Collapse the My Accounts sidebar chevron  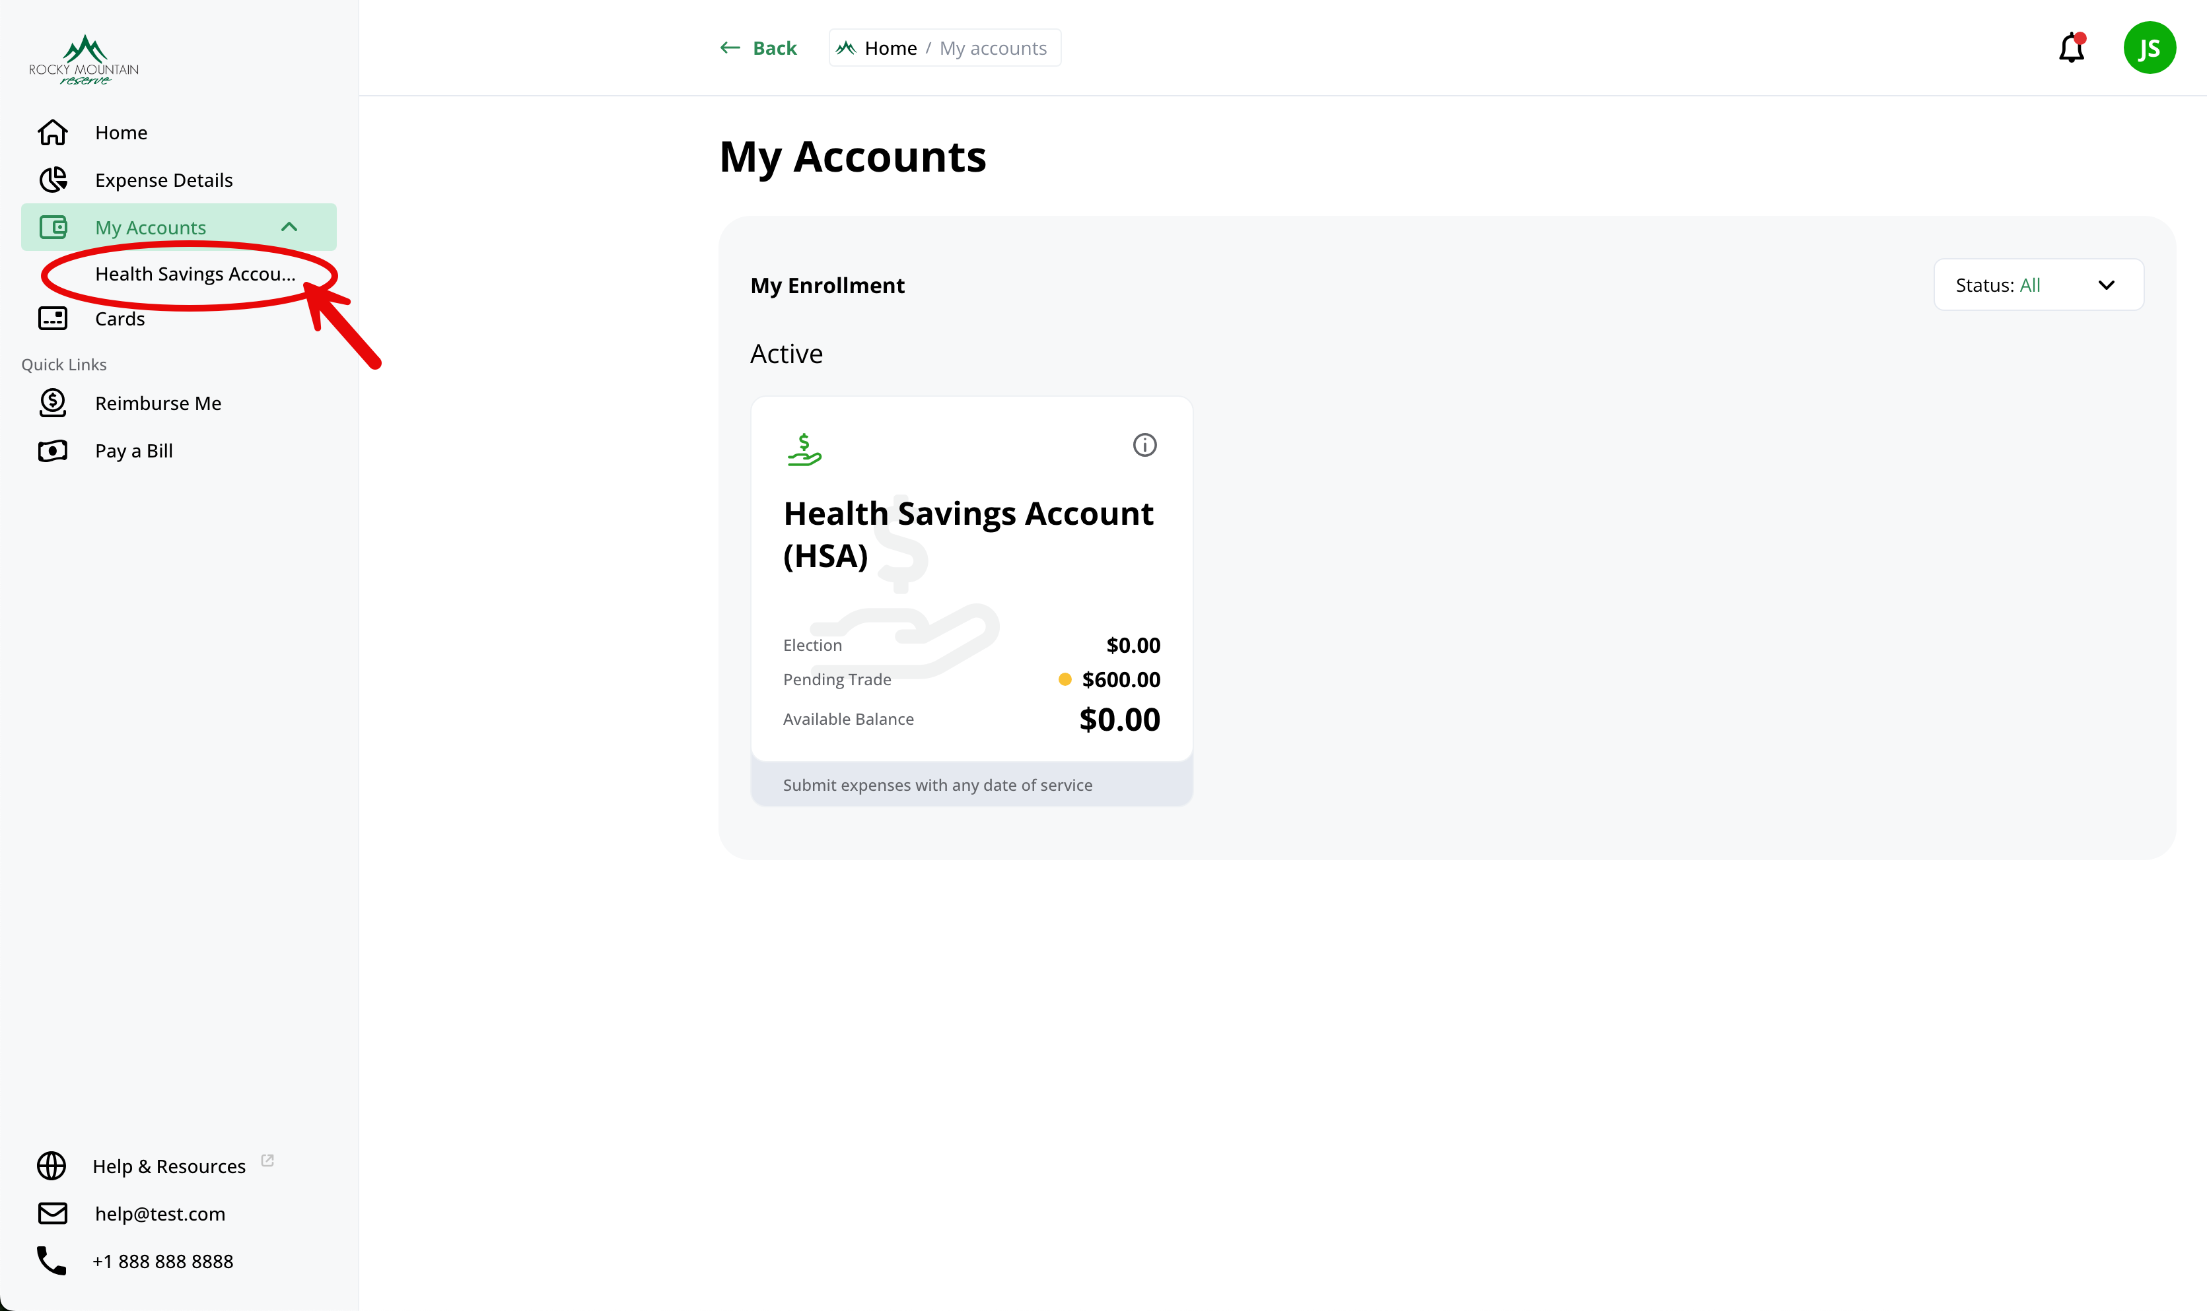289,227
